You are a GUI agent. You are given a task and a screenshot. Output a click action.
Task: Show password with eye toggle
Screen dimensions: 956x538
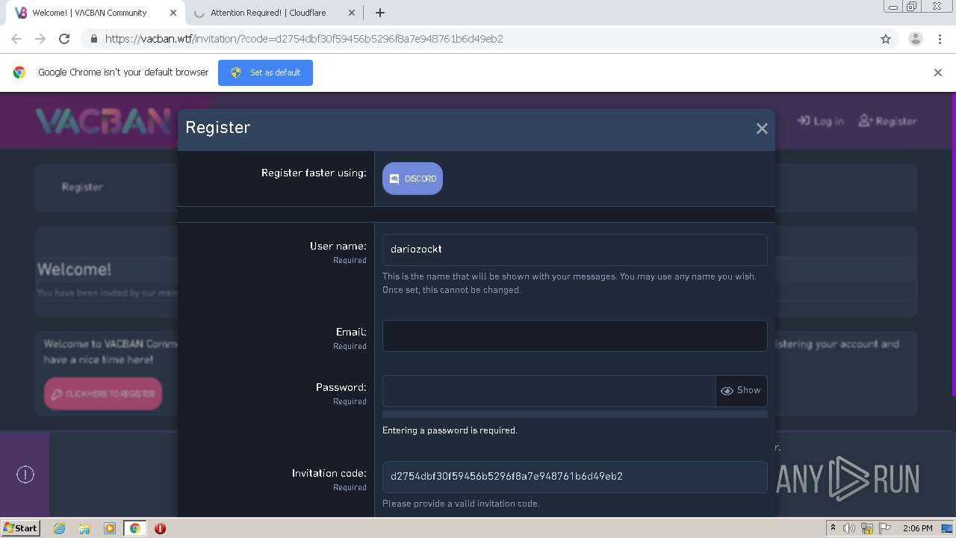(741, 391)
